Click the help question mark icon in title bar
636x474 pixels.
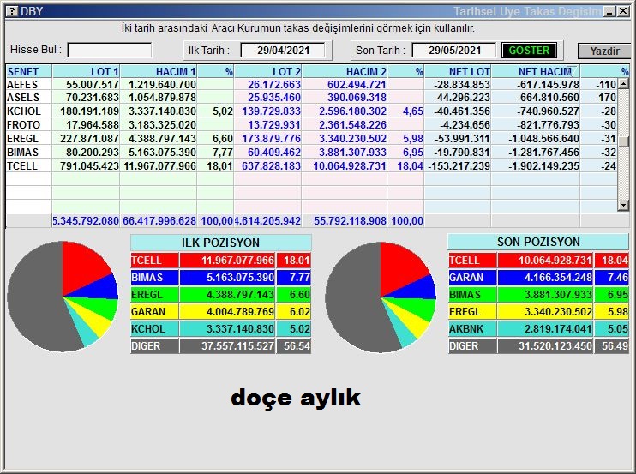pos(12,11)
